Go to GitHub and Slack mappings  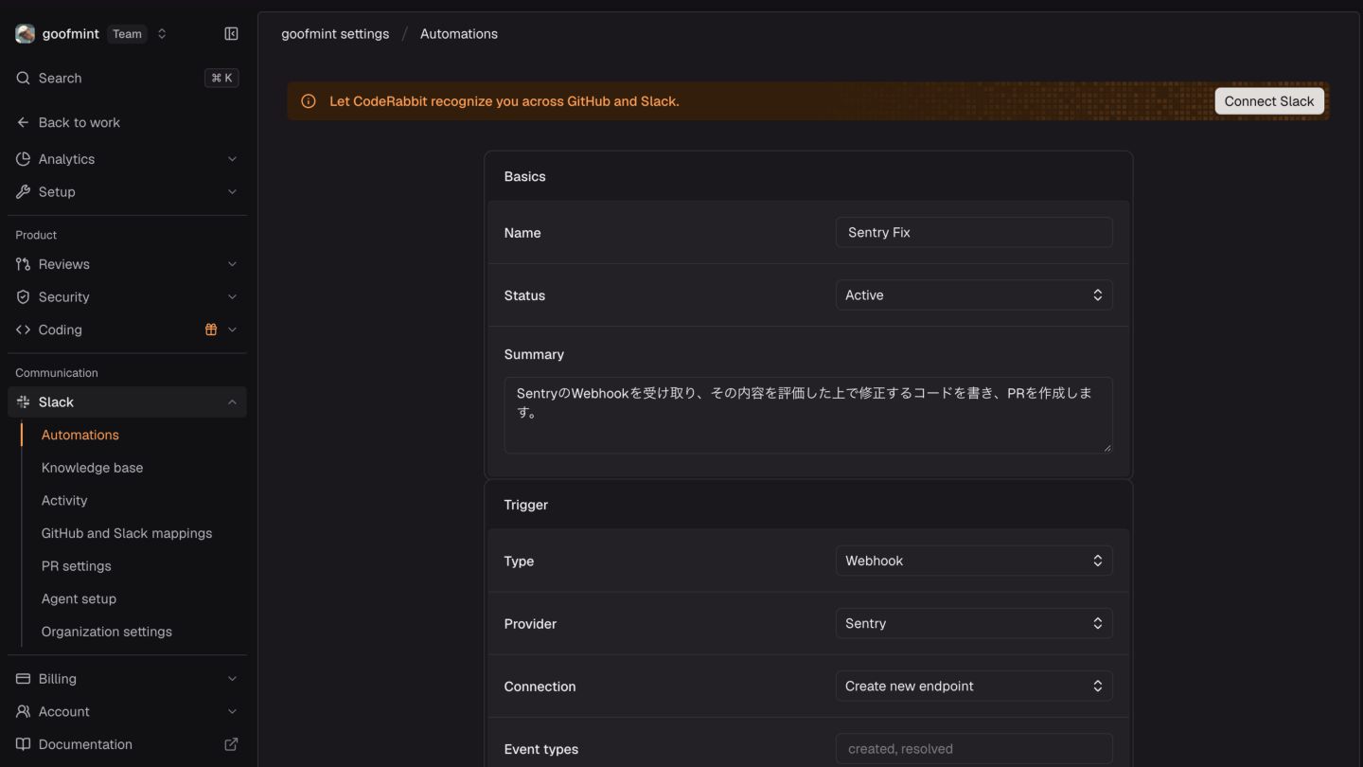[127, 533]
